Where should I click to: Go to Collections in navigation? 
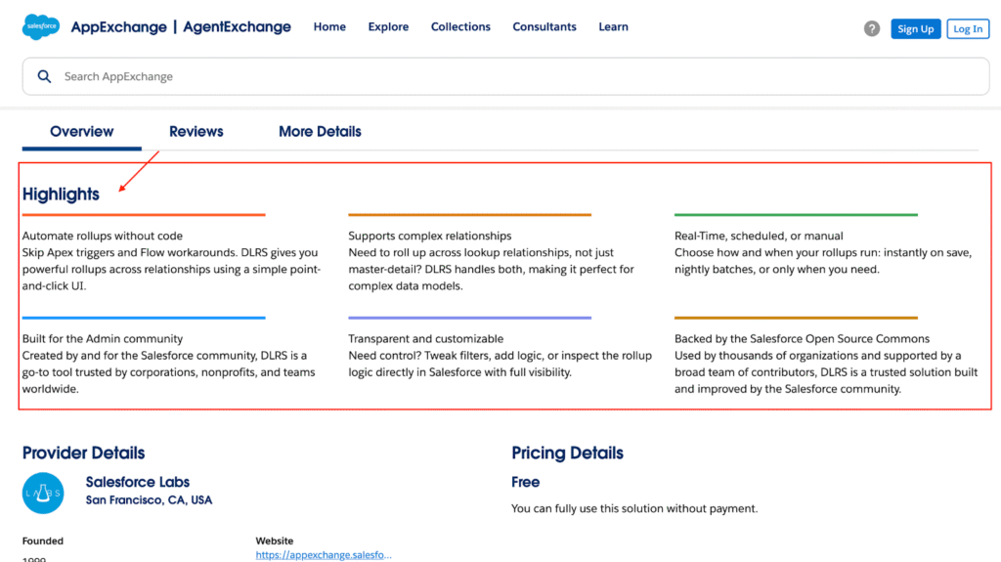[x=460, y=26]
